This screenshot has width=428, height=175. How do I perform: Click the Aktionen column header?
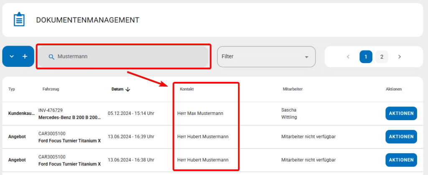point(394,89)
